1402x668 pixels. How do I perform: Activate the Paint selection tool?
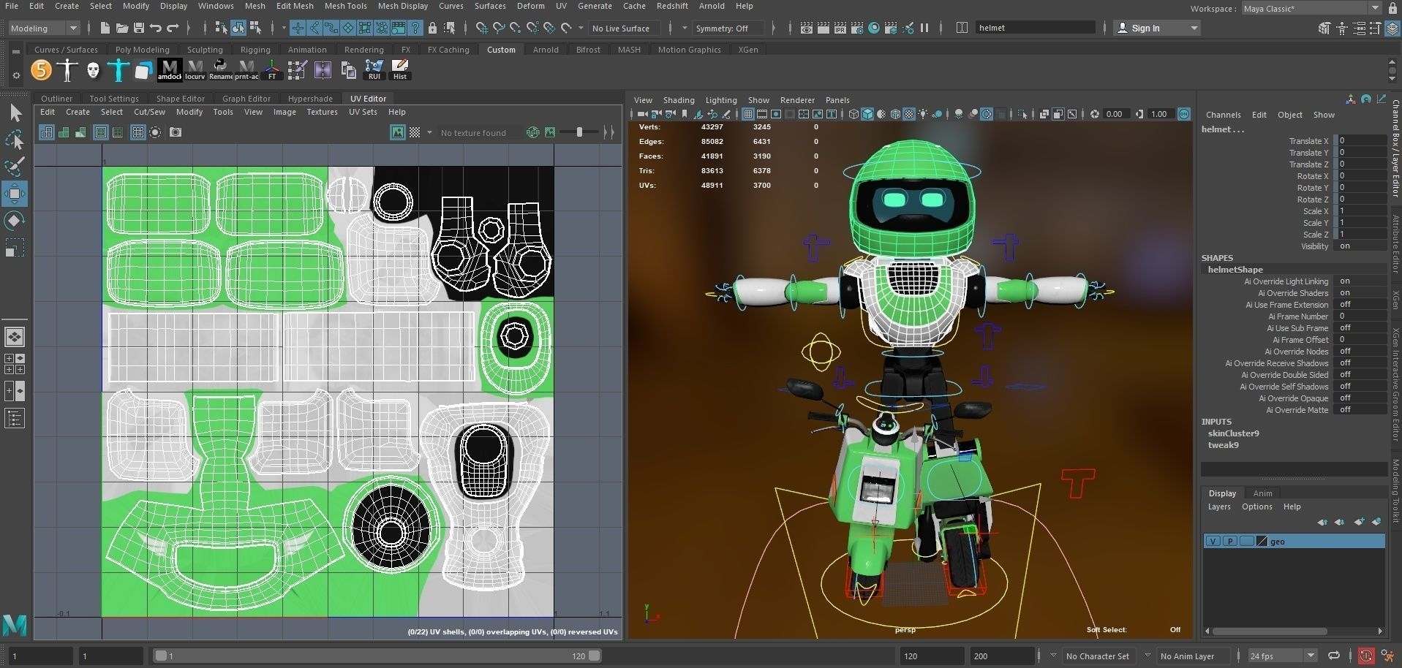coord(15,167)
